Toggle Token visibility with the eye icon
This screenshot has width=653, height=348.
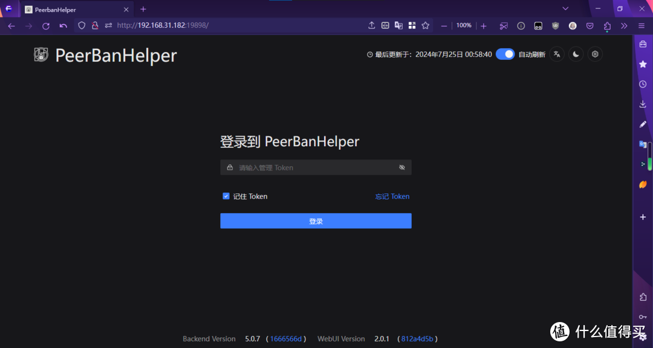[401, 167]
